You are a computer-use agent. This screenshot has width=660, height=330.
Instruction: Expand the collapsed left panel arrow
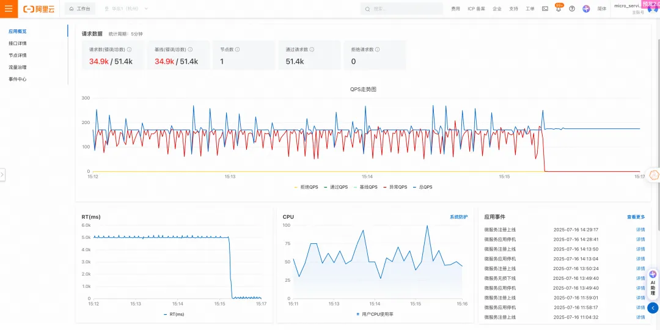pos(2,175)
